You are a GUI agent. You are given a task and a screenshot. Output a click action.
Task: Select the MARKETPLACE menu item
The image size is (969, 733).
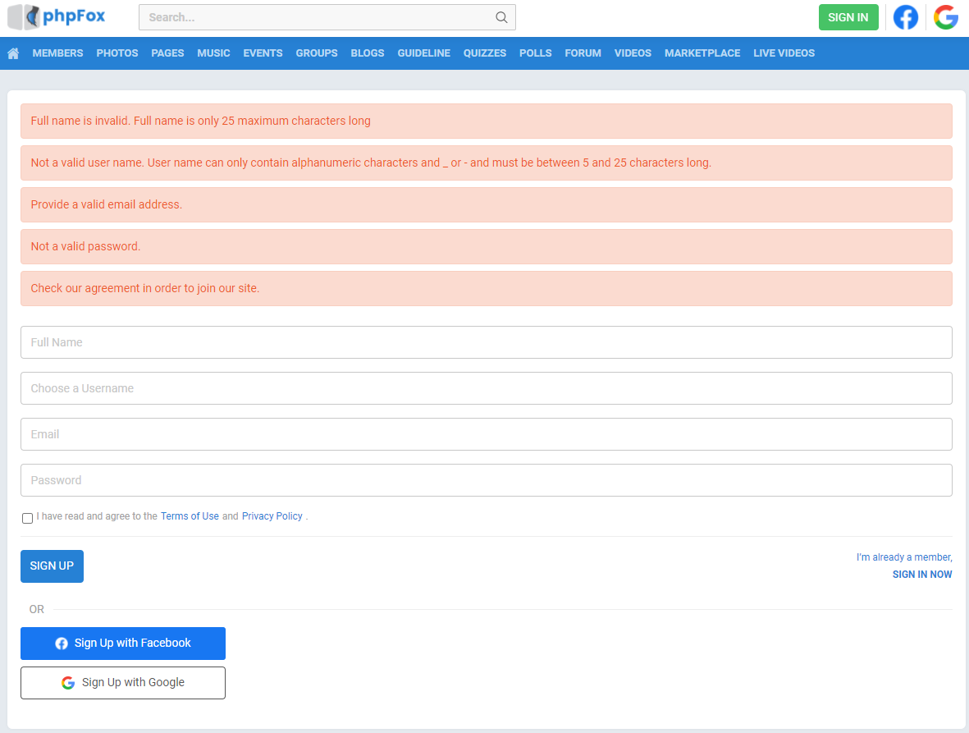coord(702,53)
